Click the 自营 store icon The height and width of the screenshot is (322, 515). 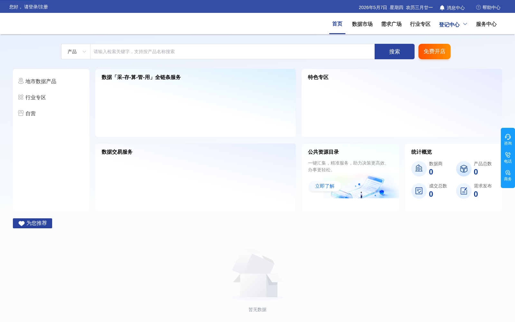pyautogui.click(x=21, y=113)
